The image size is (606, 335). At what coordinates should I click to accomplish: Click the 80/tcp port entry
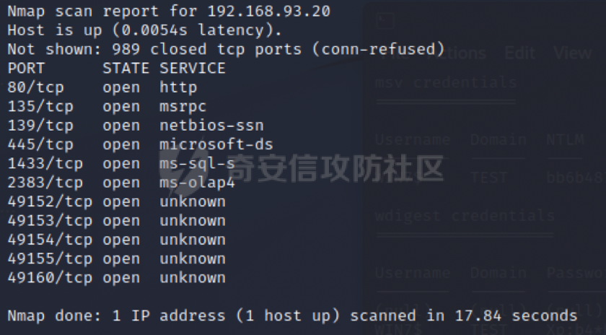[x=35, y=87]
